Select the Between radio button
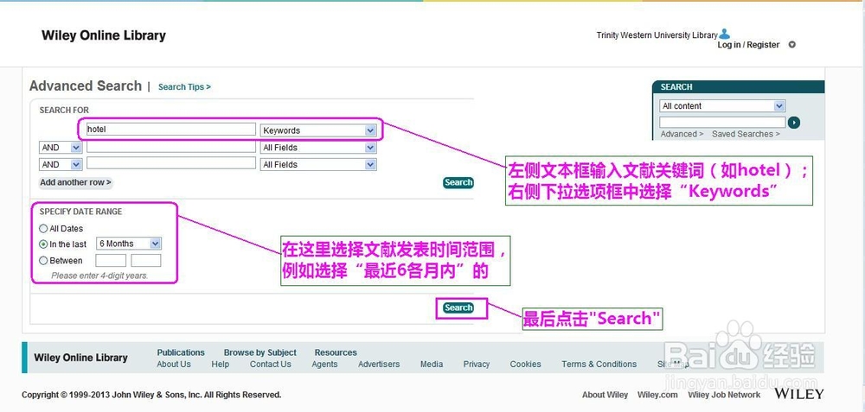Viewport: 865px width, 412px height. (x=43, y=261)
